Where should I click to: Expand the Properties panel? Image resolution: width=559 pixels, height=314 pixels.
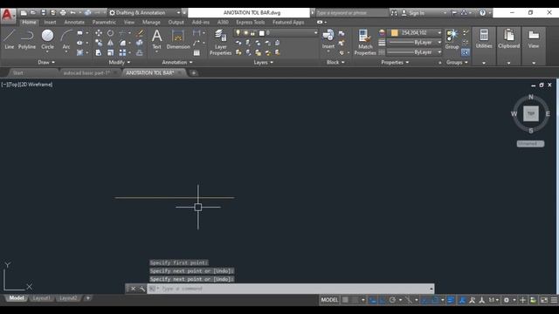[395, 62]
